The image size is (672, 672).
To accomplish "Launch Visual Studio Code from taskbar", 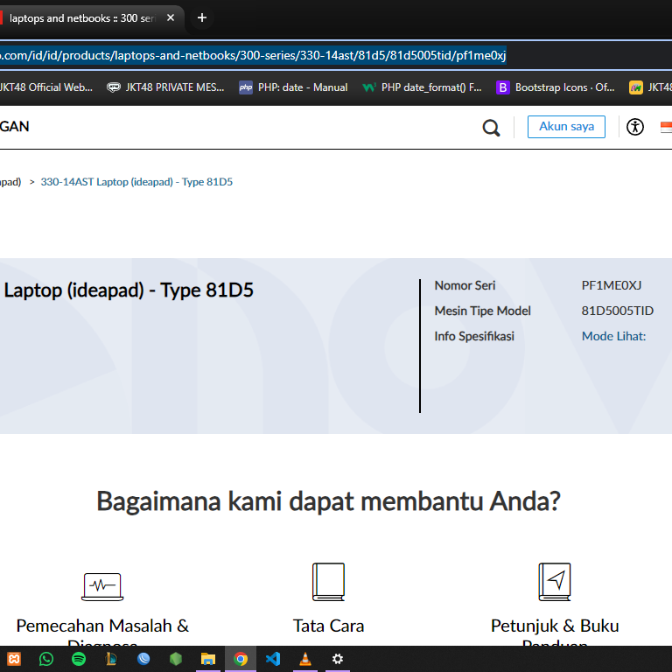I will [272, 659].
